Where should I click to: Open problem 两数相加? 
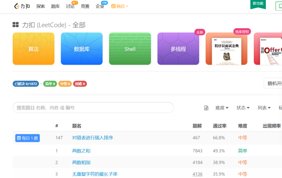pyautogui.click(x=81, y=163)
